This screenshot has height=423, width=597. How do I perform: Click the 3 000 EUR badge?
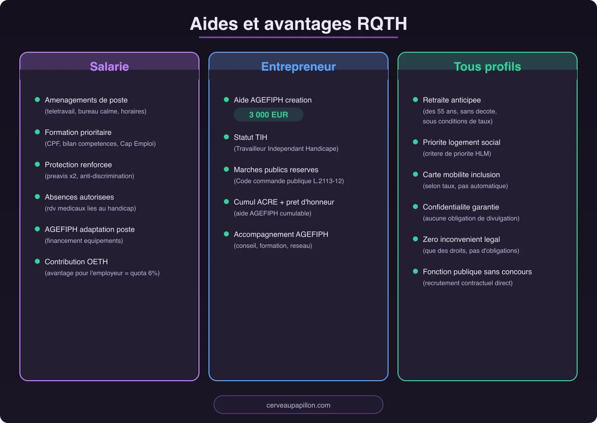pos(269,114)
